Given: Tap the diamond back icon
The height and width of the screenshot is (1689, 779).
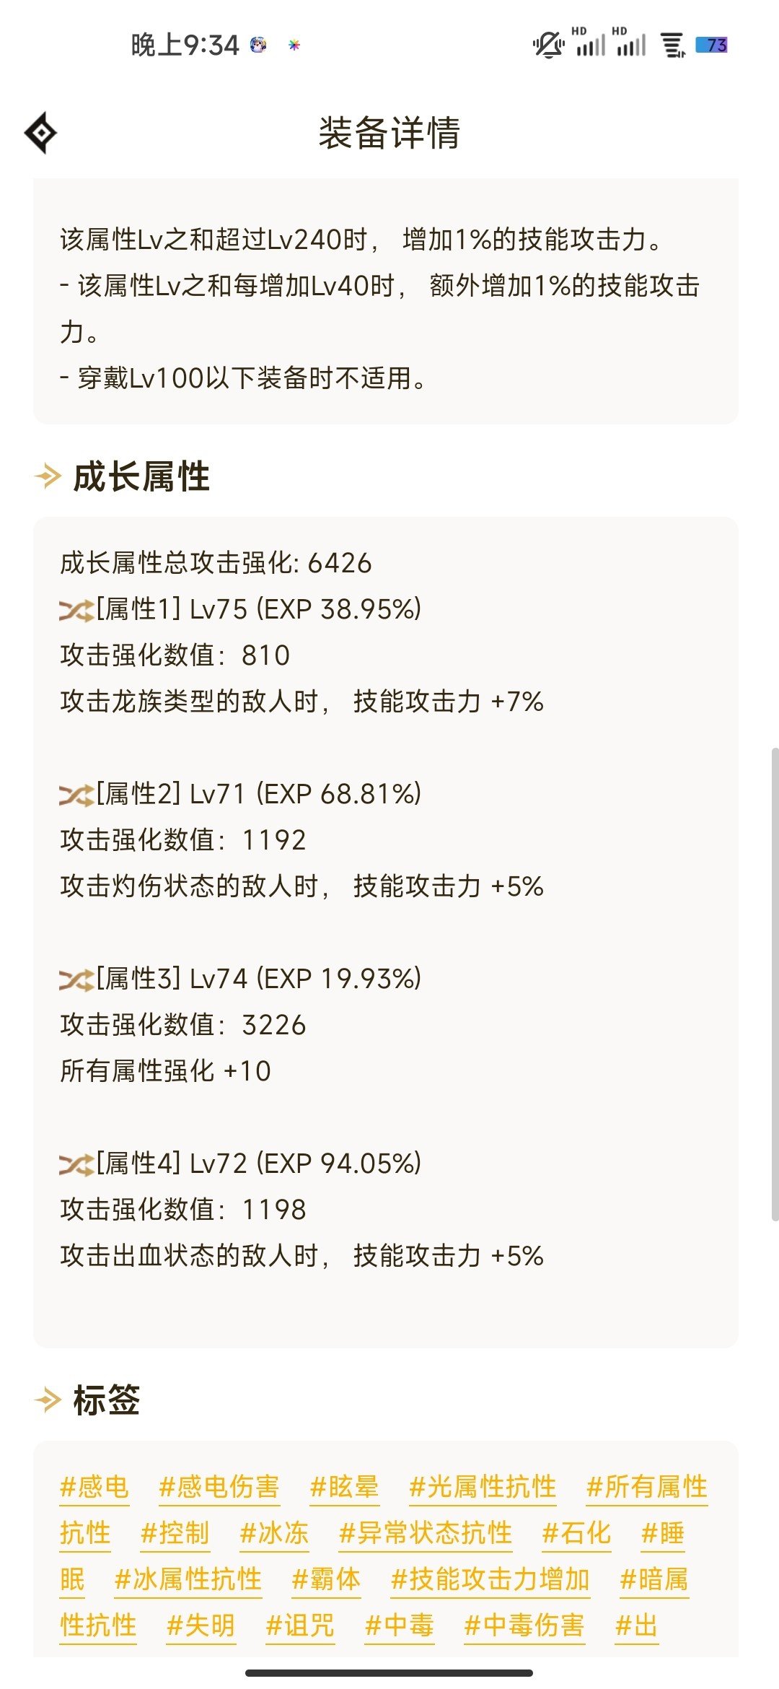Looking at the screenshot, I should 40,133.
